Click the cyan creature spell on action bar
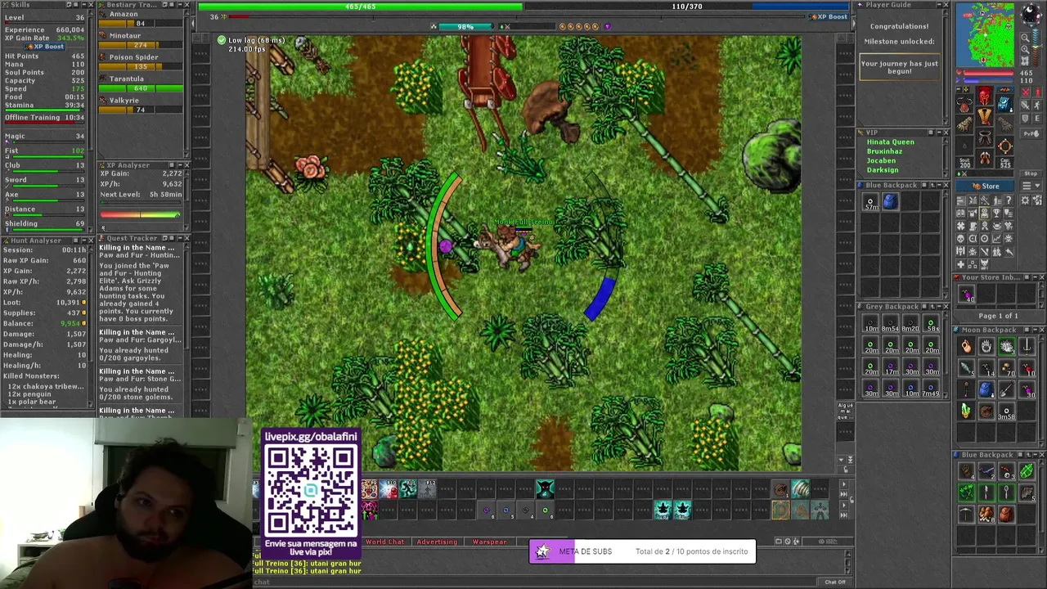 [546, 488]
